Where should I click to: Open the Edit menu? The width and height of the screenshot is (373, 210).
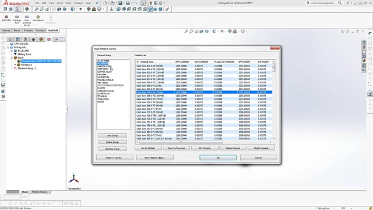(44, 3)
